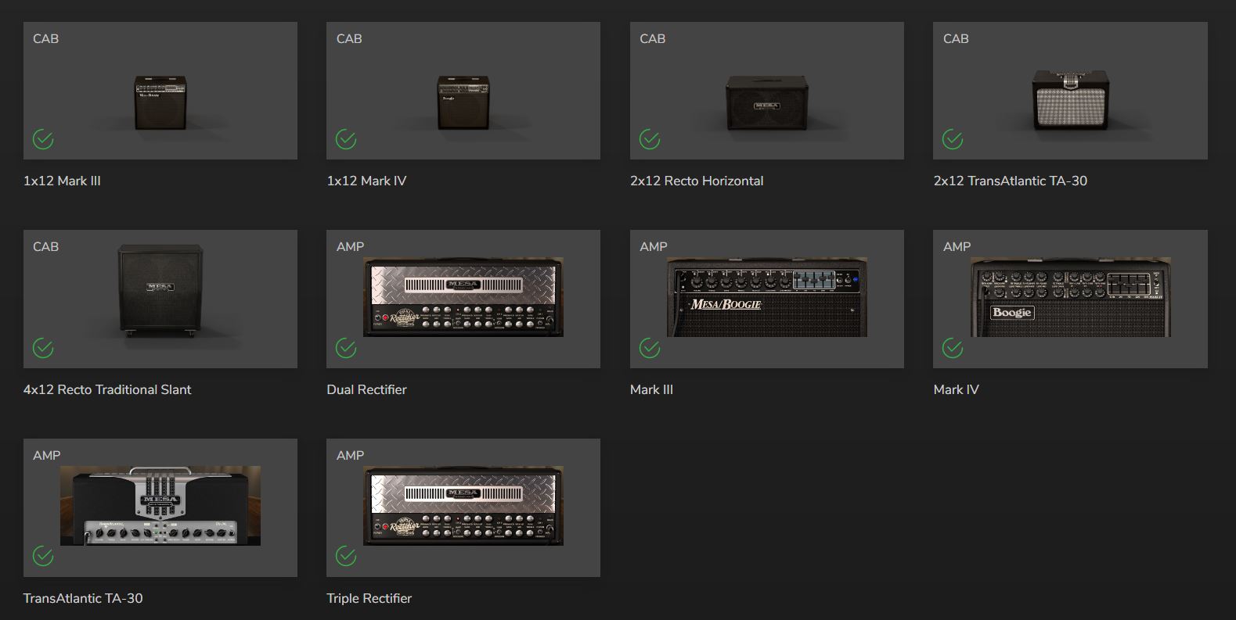The height and width of the screenshot is (620, 1236).
Task: Click green checkmark on 1x12 Mark IV card
Action: 346,139
